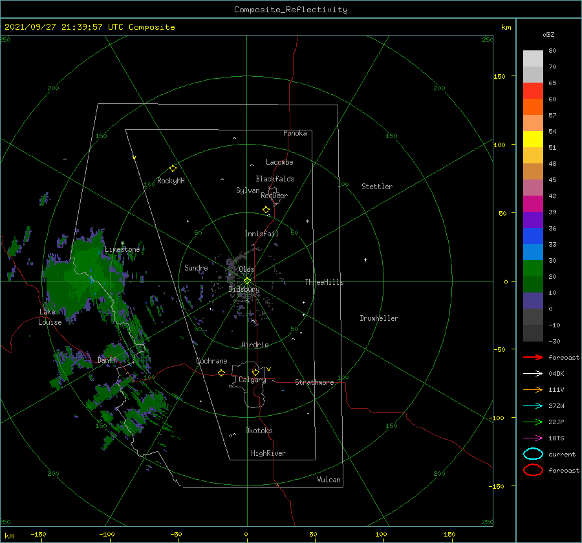The height and width of the screenshot is (543, 582).
Task: Click the magenta 18TS arrow icon
Action: coord(533,438)
